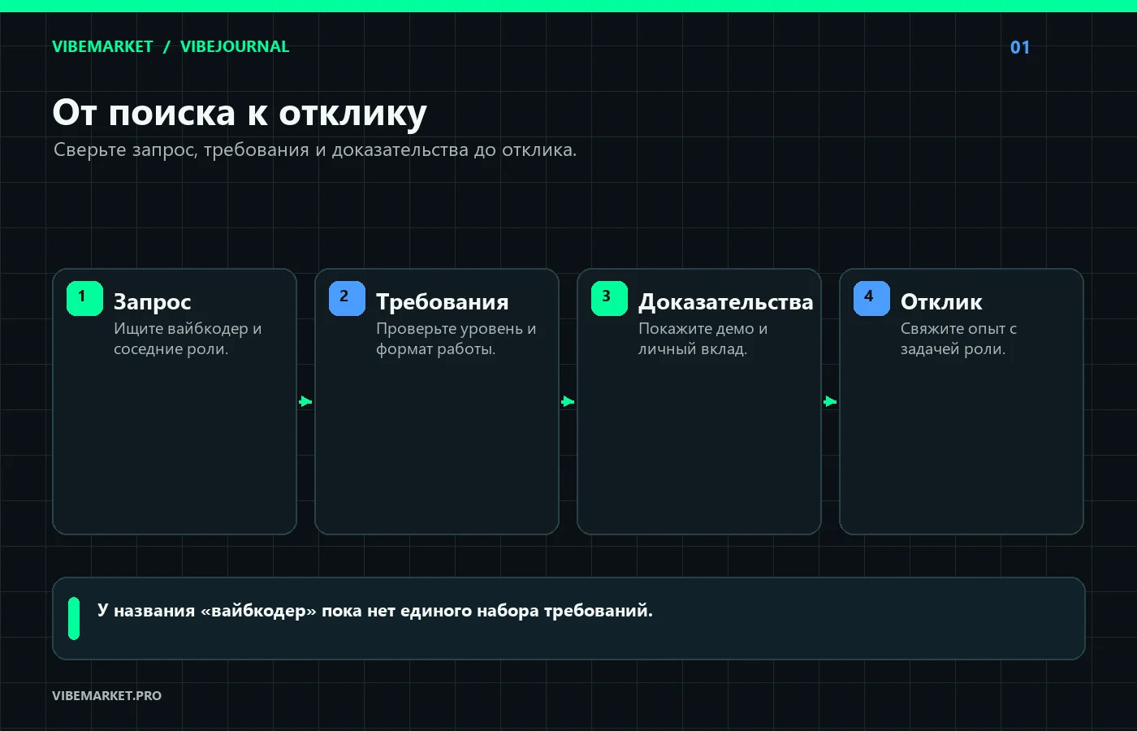Select the «Запрос» card heading

click(152, 302)
